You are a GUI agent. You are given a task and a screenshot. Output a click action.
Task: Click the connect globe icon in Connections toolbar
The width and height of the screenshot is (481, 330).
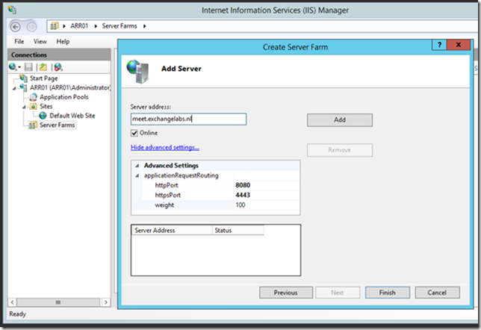coord(13,67)
